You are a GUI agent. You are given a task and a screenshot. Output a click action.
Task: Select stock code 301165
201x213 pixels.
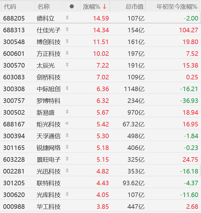14,148
